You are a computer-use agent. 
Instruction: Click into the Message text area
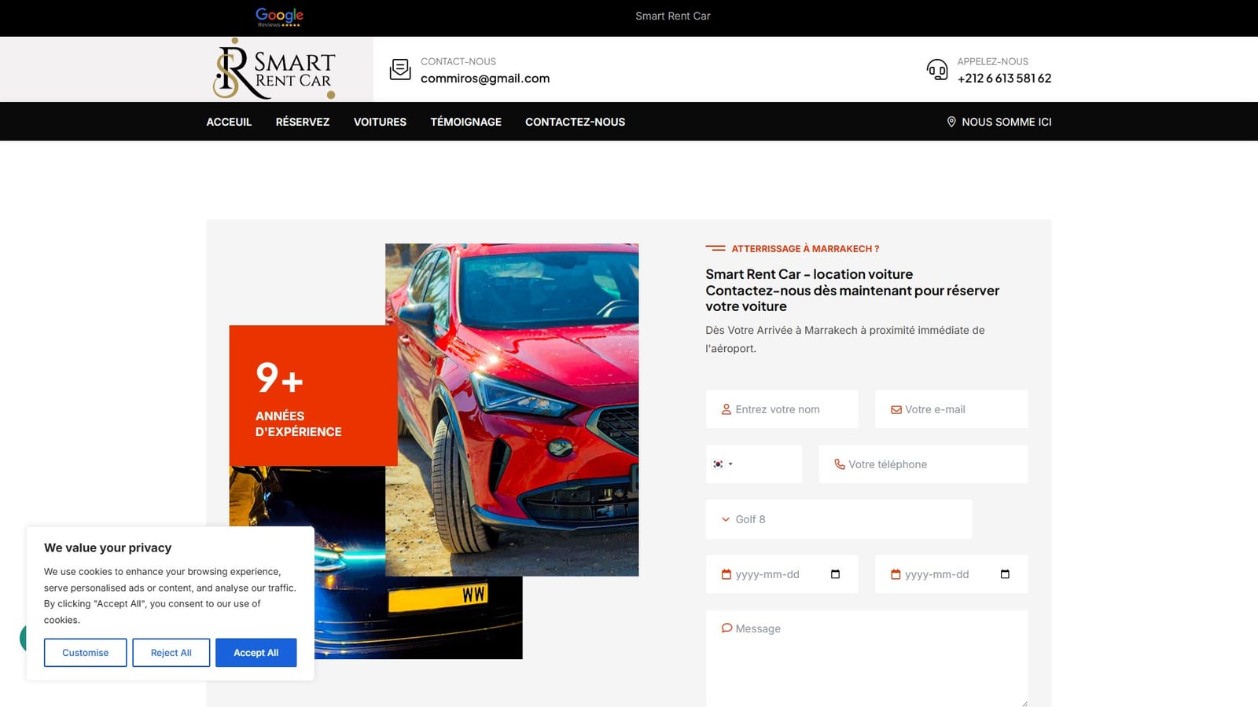click(x=866, y=658)
